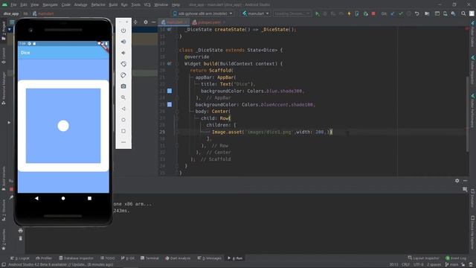
Task: Click the emulator sidebar back triangle
Action: [x=123, y=109]
